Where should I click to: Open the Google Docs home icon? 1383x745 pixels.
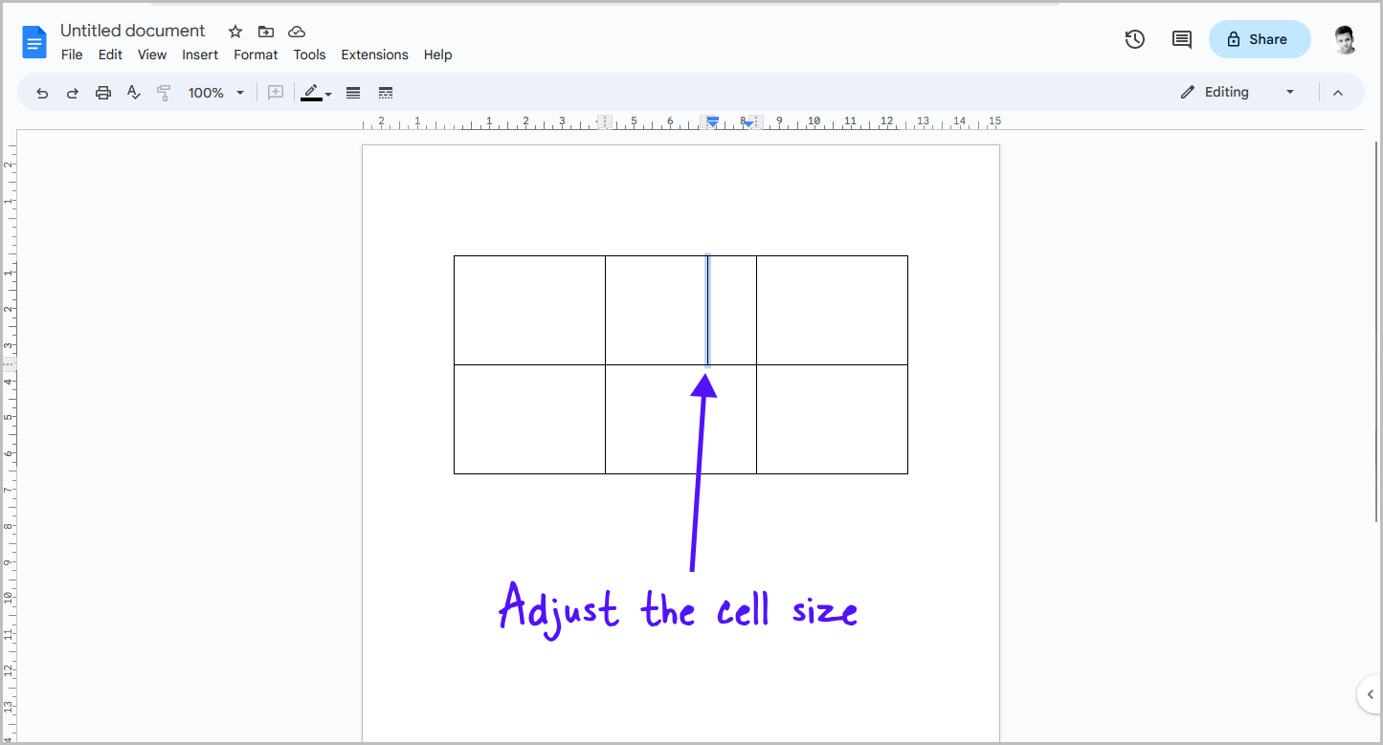[x=34, y=41]
